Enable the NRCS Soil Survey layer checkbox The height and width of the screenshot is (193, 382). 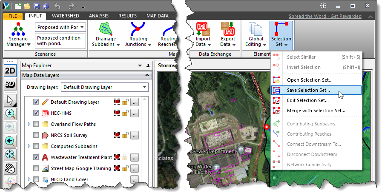[36, 135]
